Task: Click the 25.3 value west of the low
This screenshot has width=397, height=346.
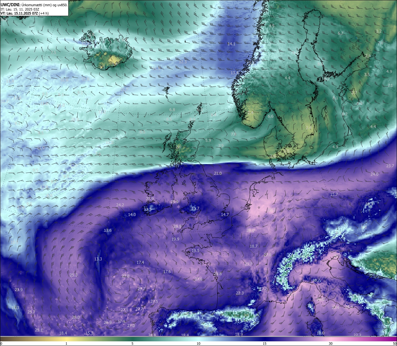Action: pyautogui.click(x=74, y=275)
